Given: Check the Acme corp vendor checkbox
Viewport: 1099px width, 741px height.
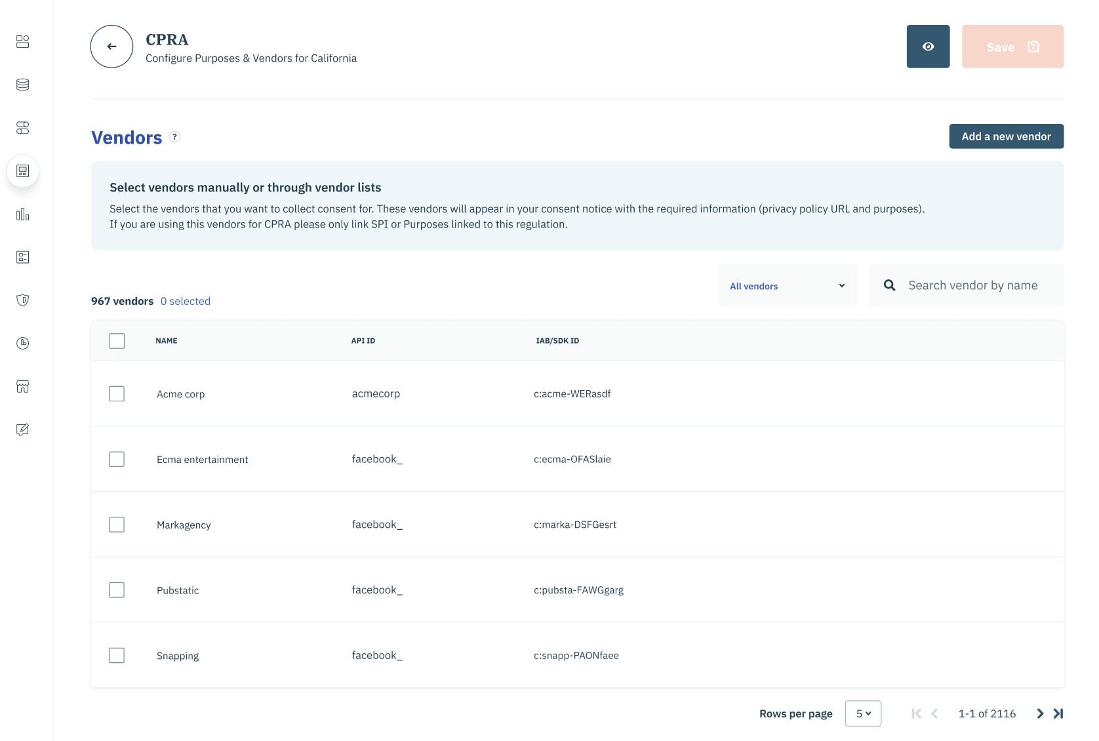Looking at the screenshot, I should click(x=117, y=393).
